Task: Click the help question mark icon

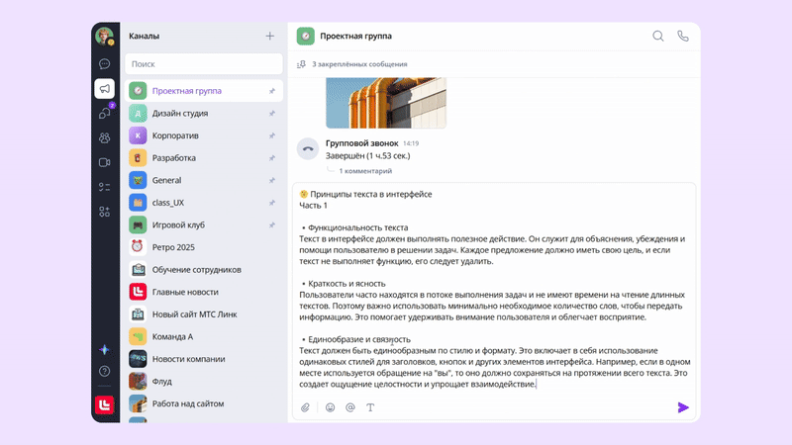Action: pyautogui.click(x=104, y=372)
